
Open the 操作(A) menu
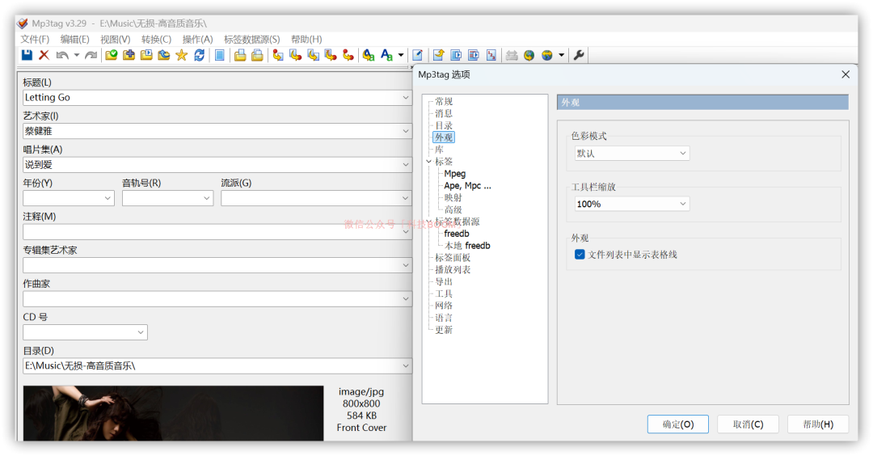coord(198,39)
